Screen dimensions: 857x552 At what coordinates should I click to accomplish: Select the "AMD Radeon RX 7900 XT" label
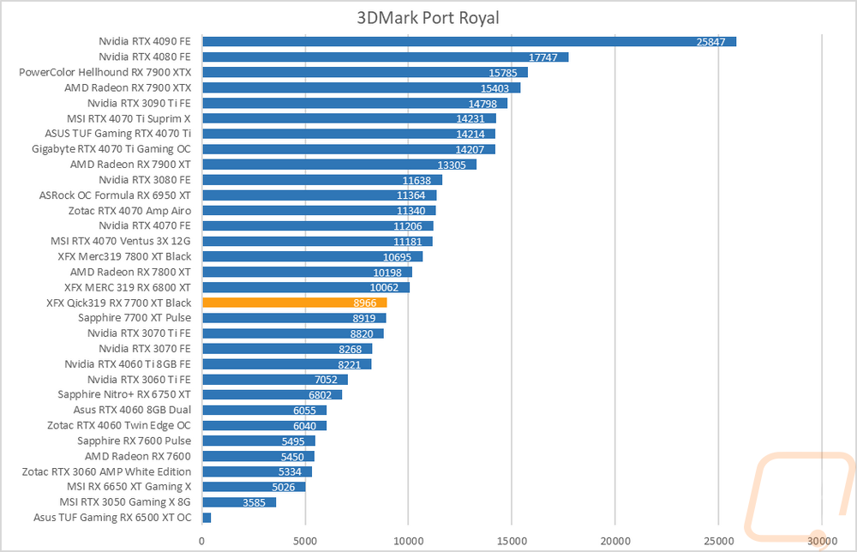tap(130, 165)
